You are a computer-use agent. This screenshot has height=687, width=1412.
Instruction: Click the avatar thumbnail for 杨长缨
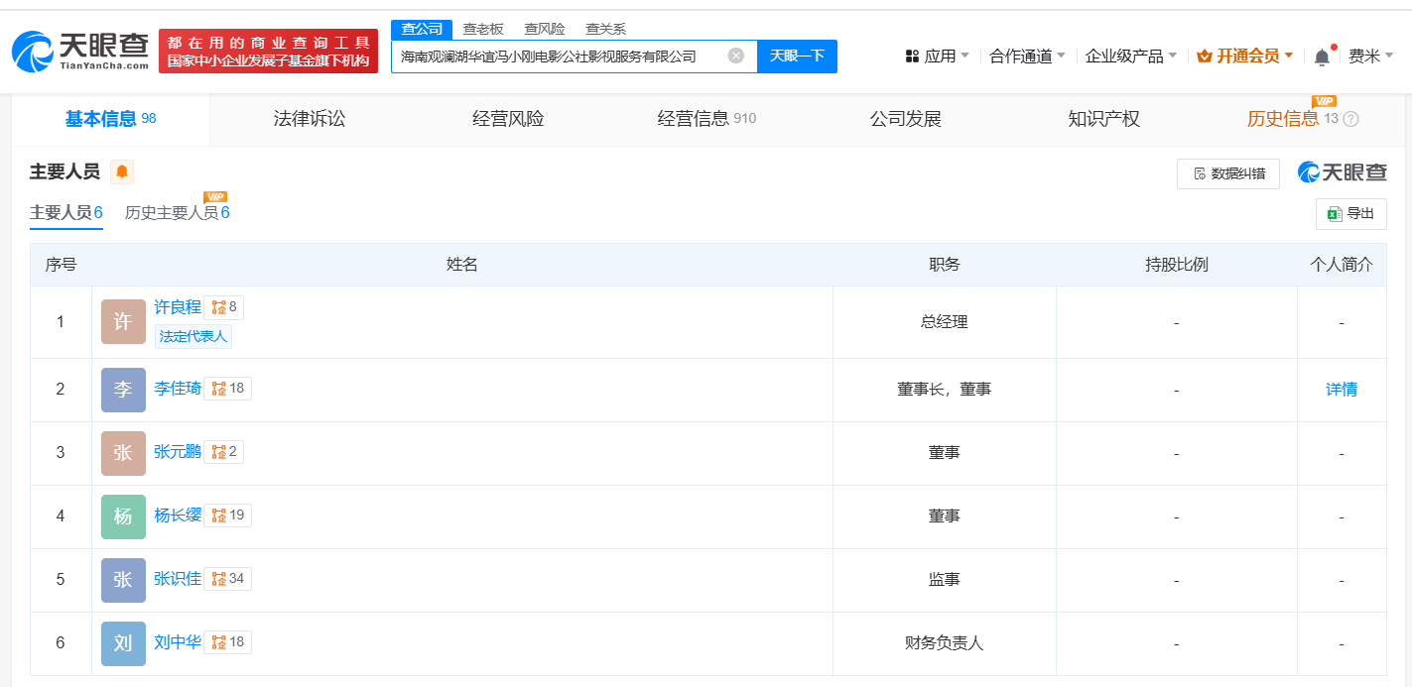point(123,516)
